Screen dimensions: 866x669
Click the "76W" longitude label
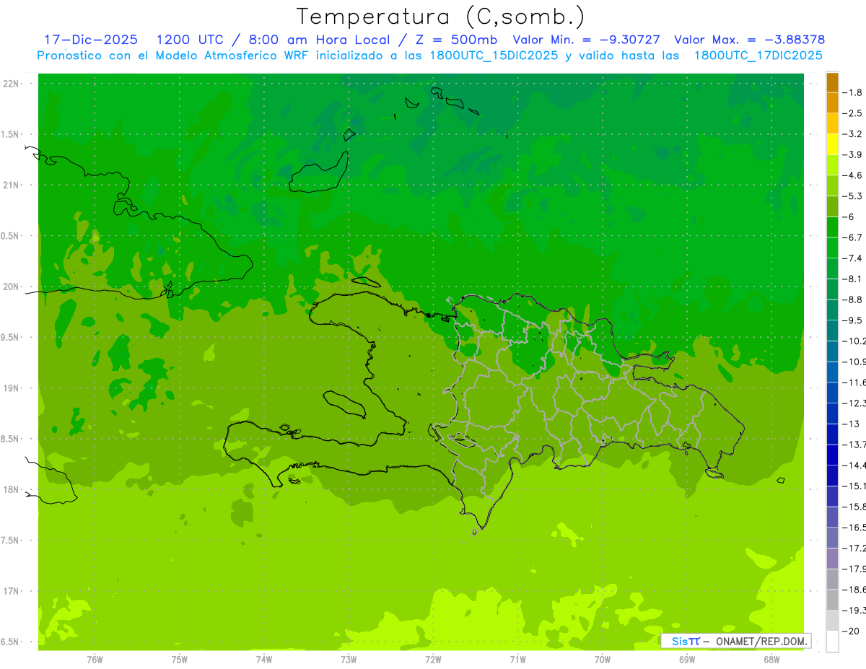(x=95, y=660)
